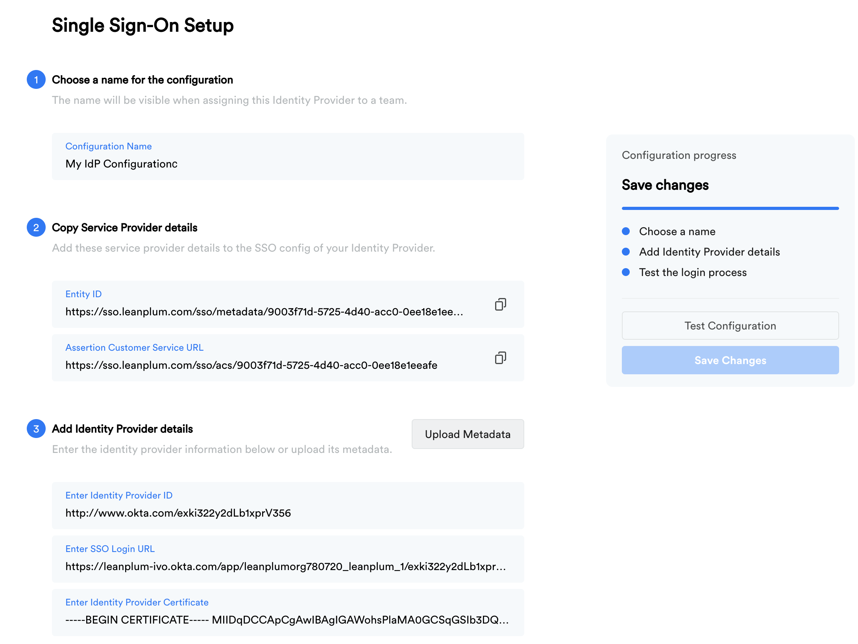Copy the Assertion Customer Service URL
Image resolution: width=858 pixels, height=644 pixels.
point(500,358)
